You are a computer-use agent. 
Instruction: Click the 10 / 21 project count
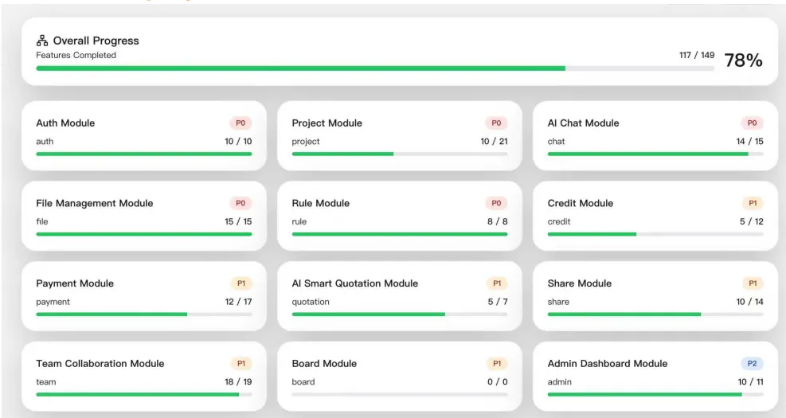click(494, 142)
